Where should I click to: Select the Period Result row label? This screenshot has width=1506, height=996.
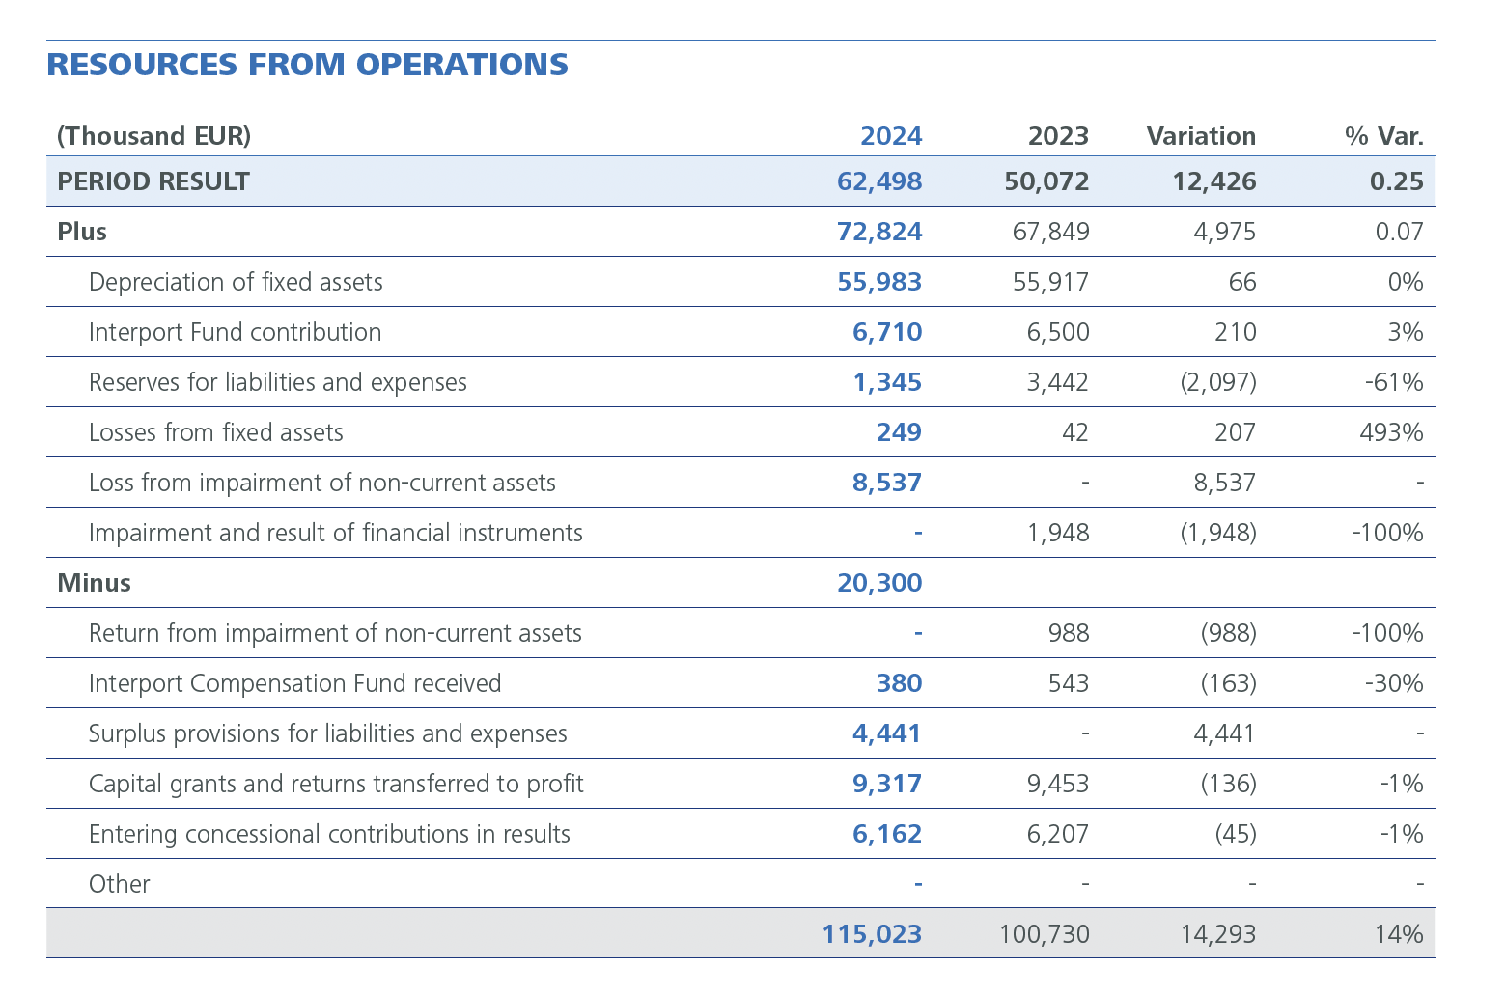pyautogui.click(x=153, y=181)
